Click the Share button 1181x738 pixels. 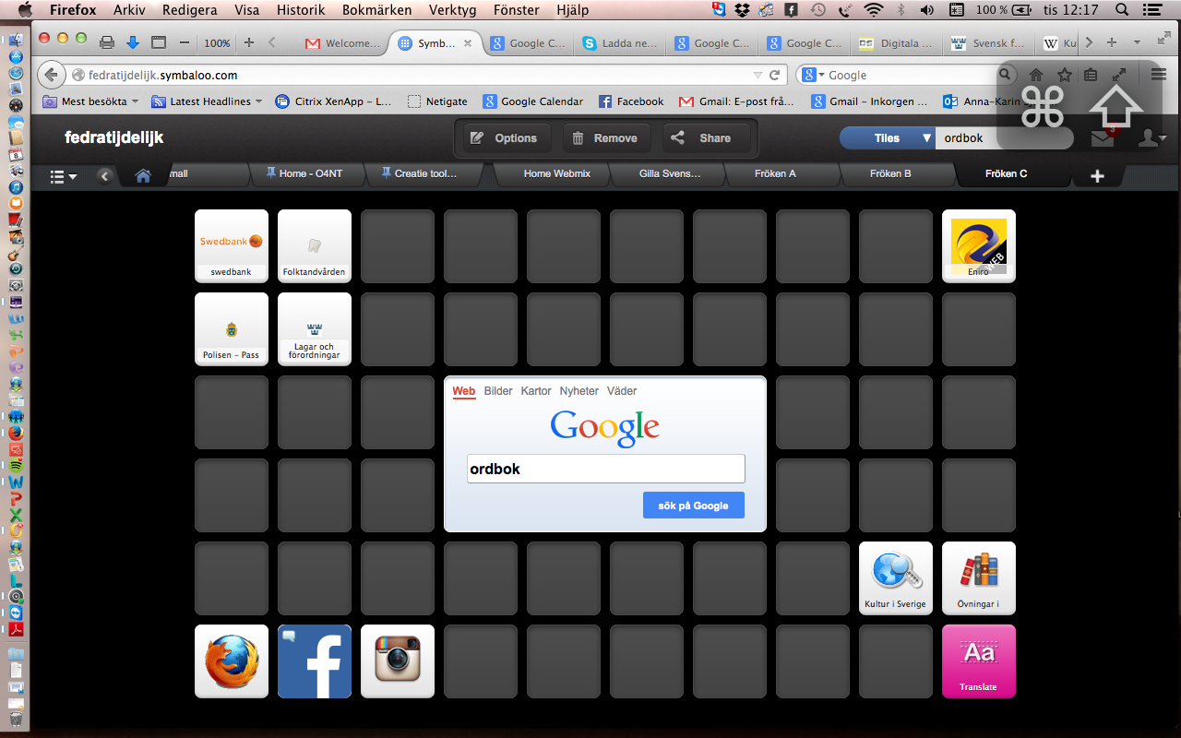[703, 138]
